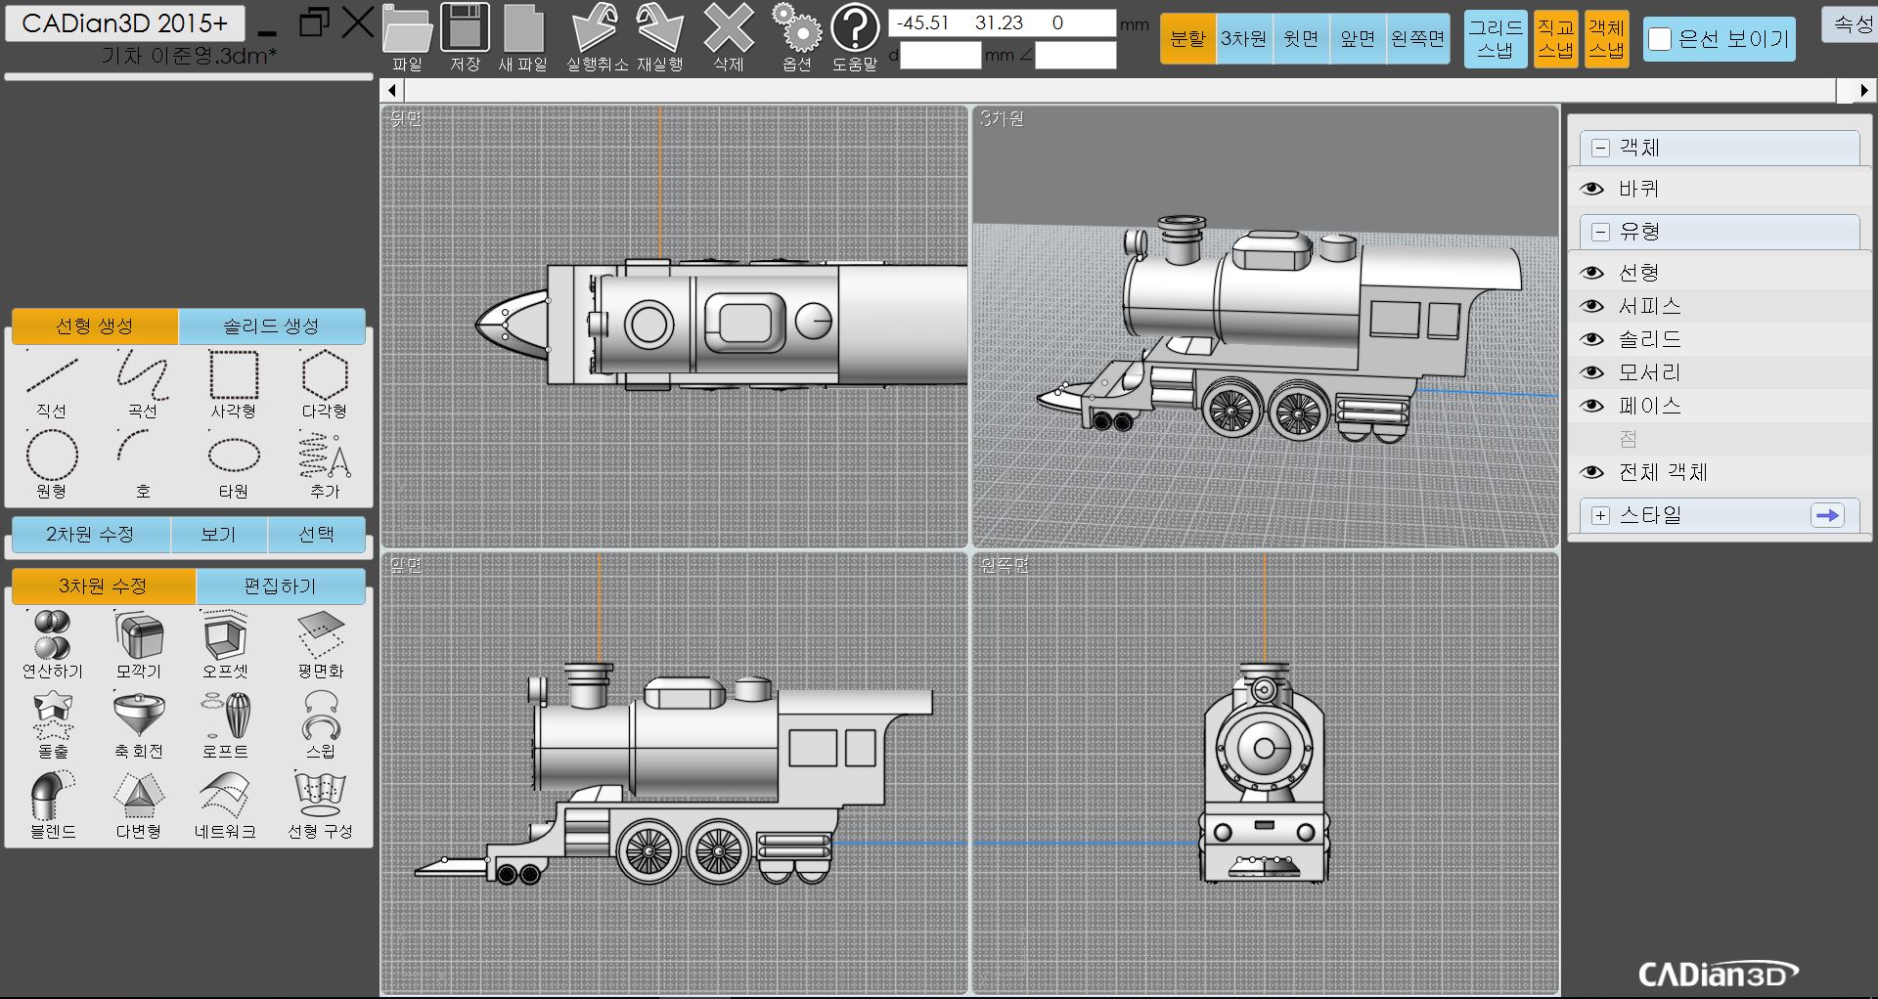Viewport: 1878px width, 999px height.
Task: Toggle visibility eye for 전체 객체
Action: pyautogui.click(x=1592, y=472)
